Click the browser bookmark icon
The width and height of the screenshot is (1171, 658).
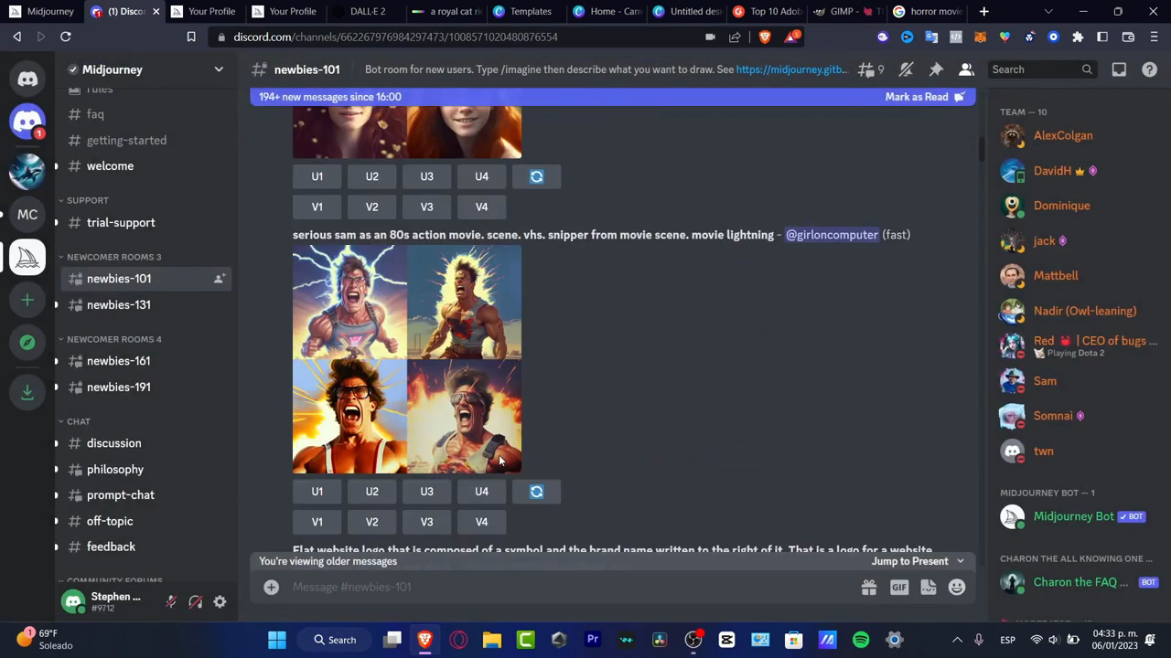191,37
